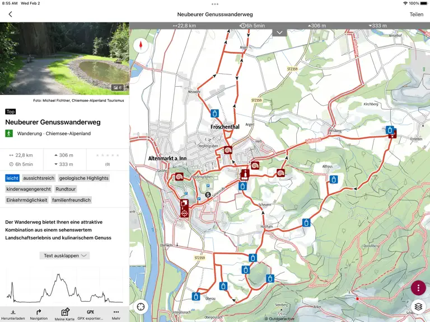
Task: Open the map layers selector
Action: click(x=418, y=307)
